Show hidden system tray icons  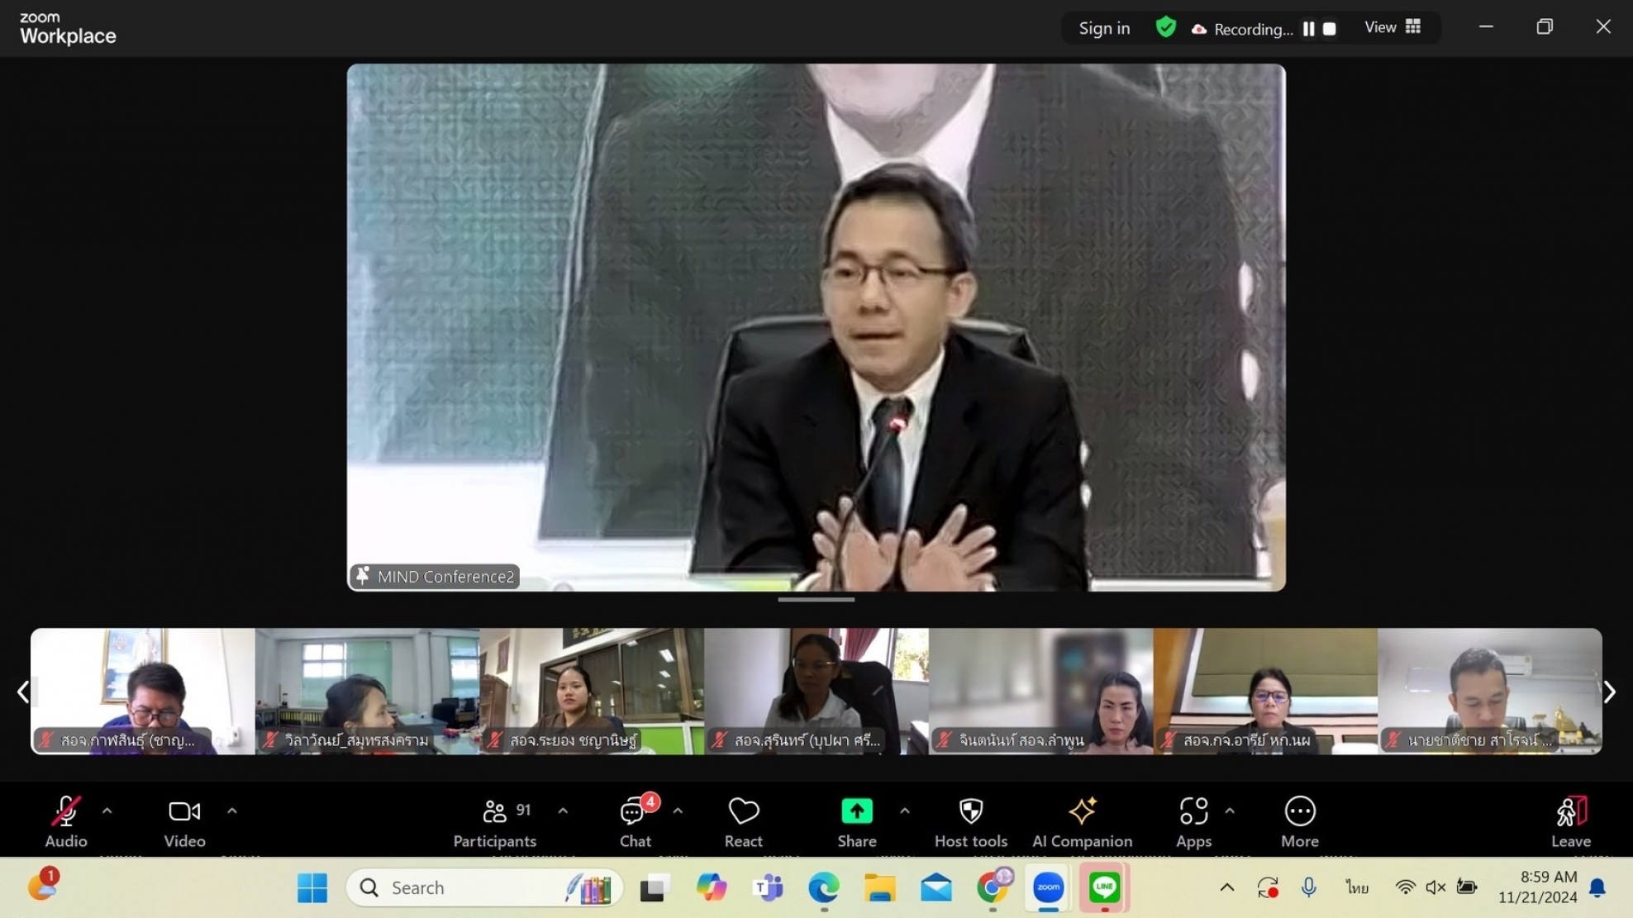[x=1227, y=887]
